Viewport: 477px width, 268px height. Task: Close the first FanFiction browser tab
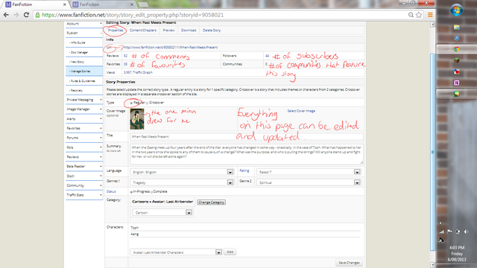pyautogui.click(x=65, y=4)
